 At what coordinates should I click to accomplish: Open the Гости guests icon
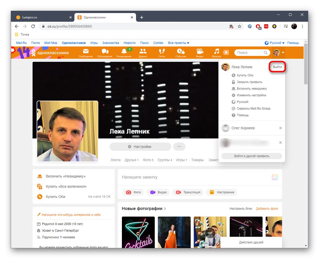pos(162,51)
